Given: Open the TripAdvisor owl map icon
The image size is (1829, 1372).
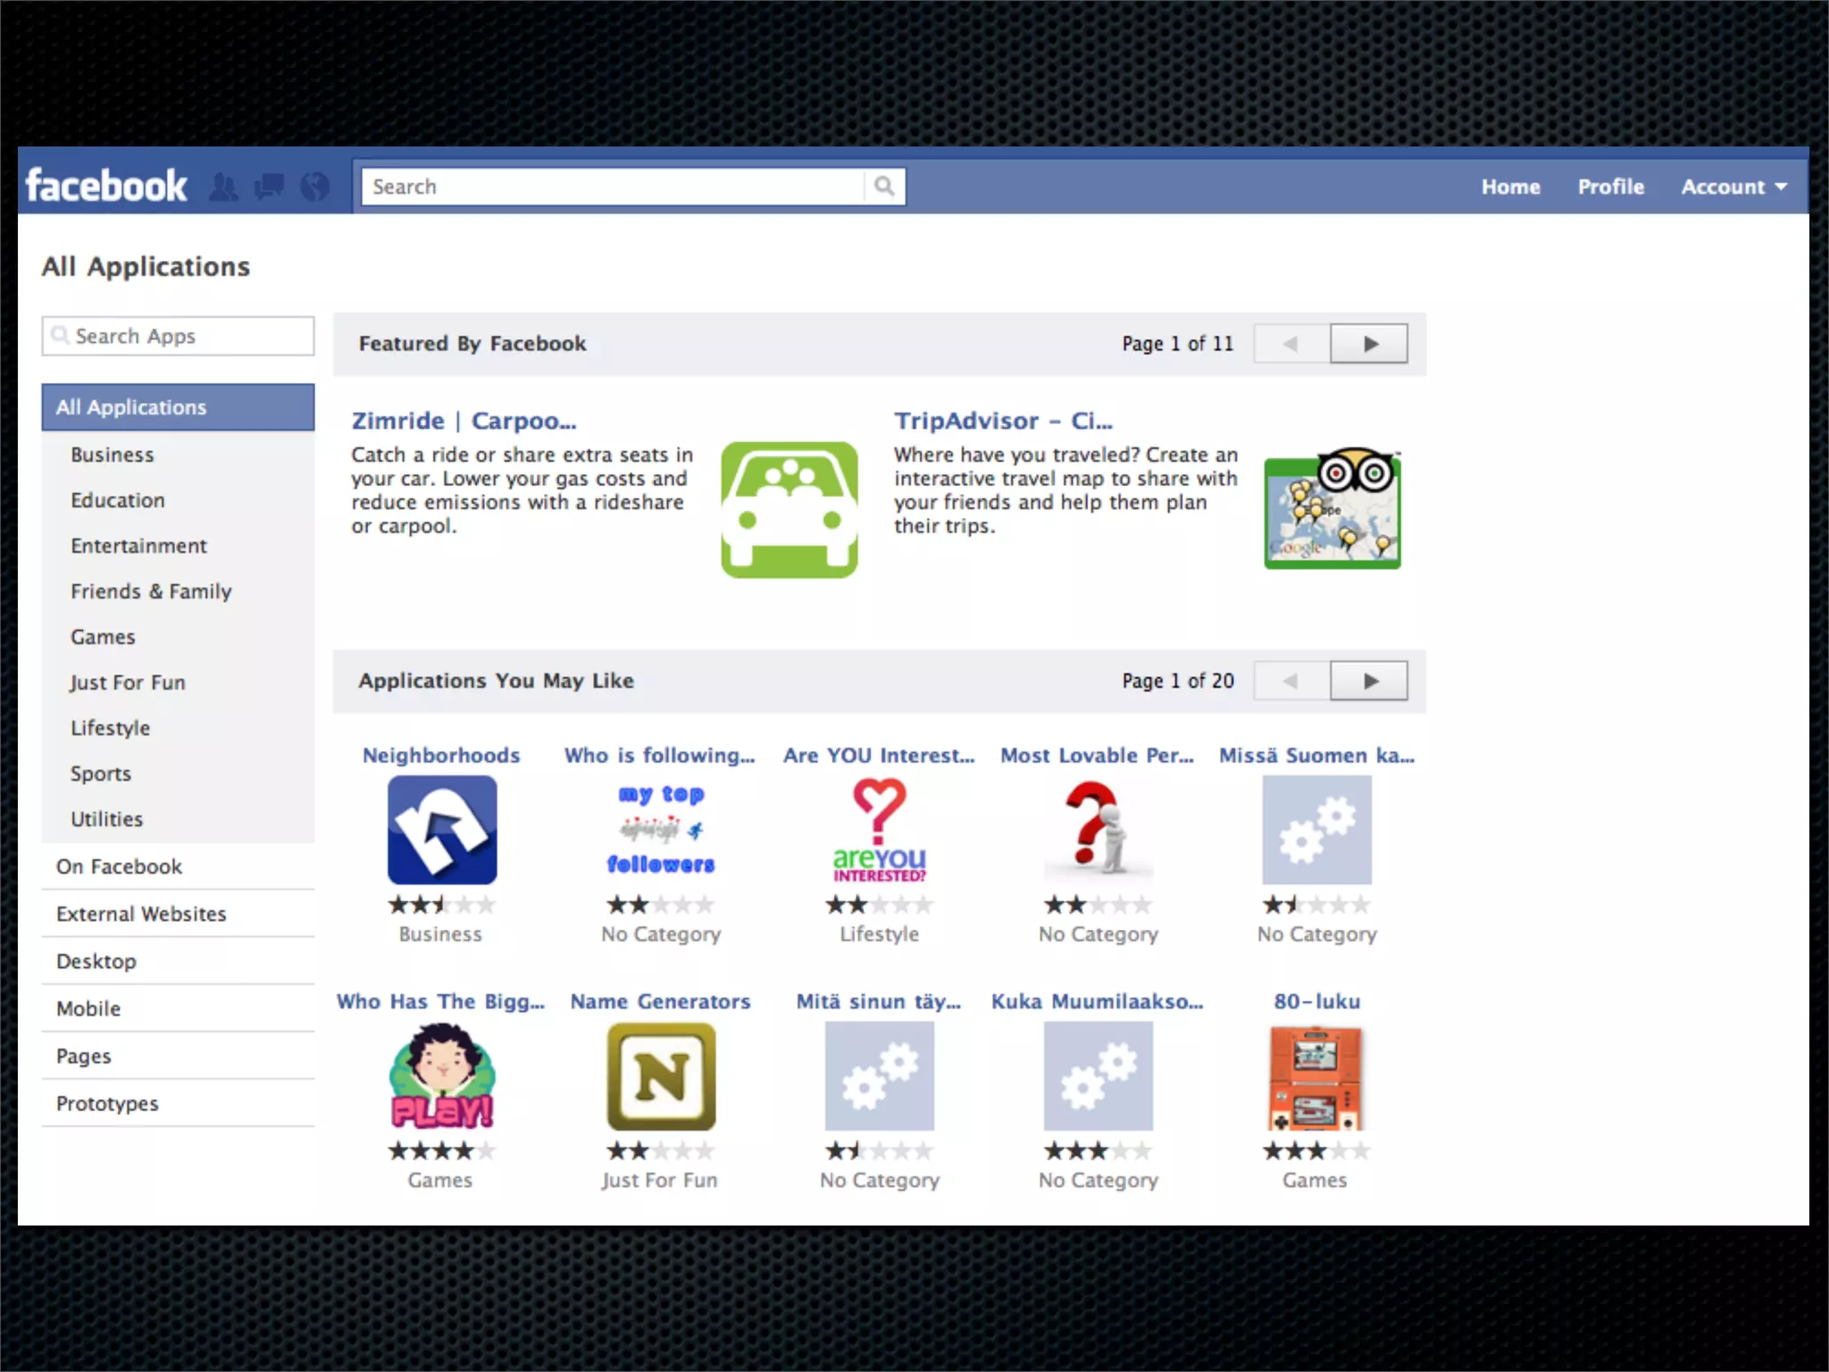Looking at the screenshot, I should coord(1332,509).
